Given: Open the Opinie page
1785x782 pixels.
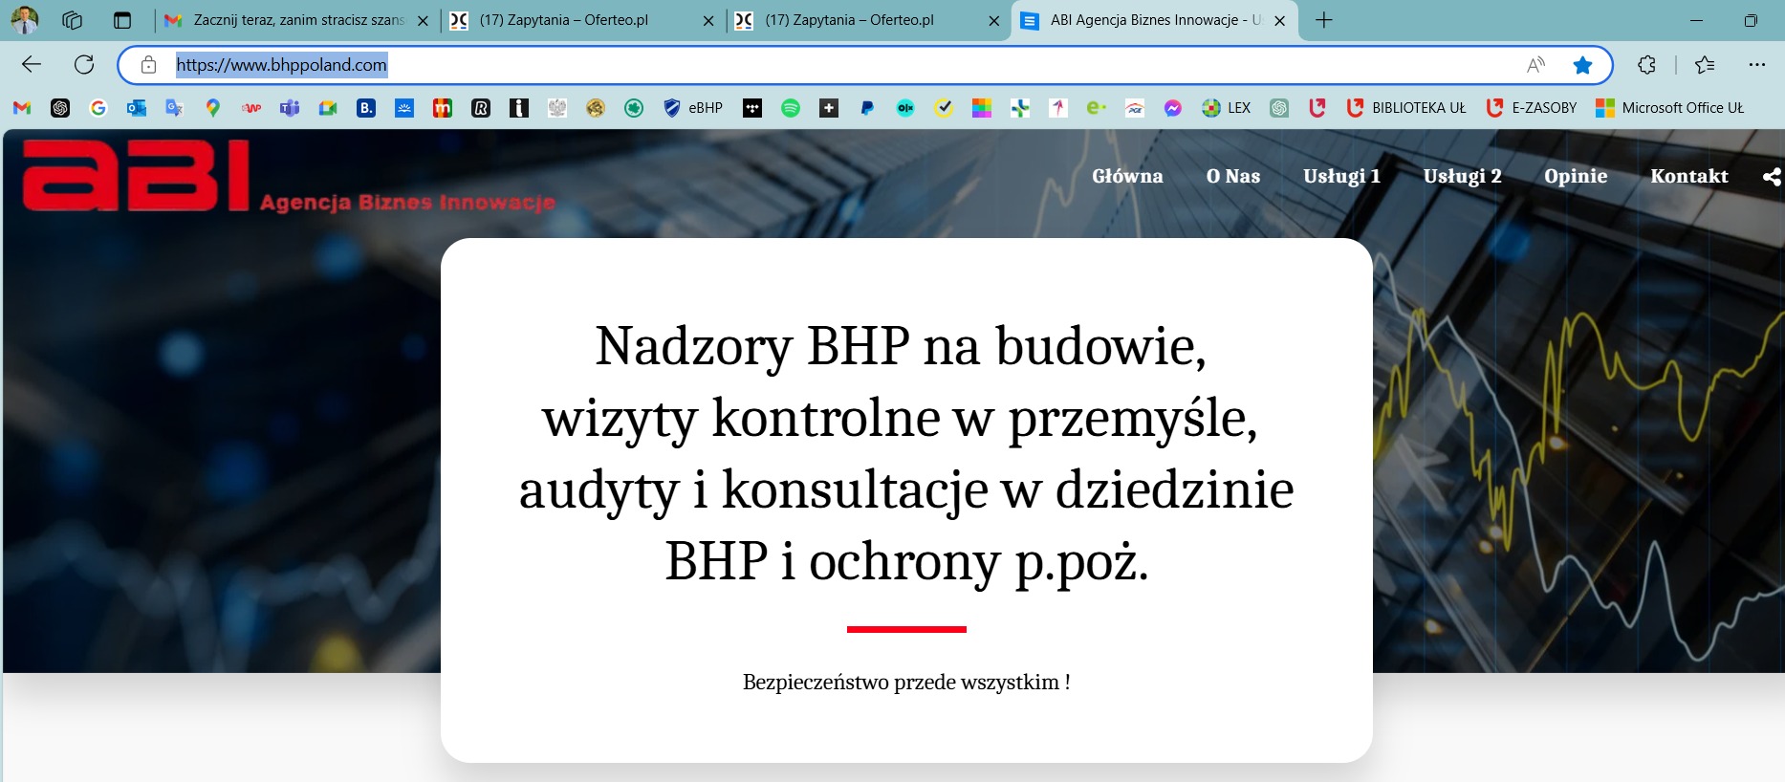Looking at the screenshot, I should pyautogui.click(x=1577, y=176).
